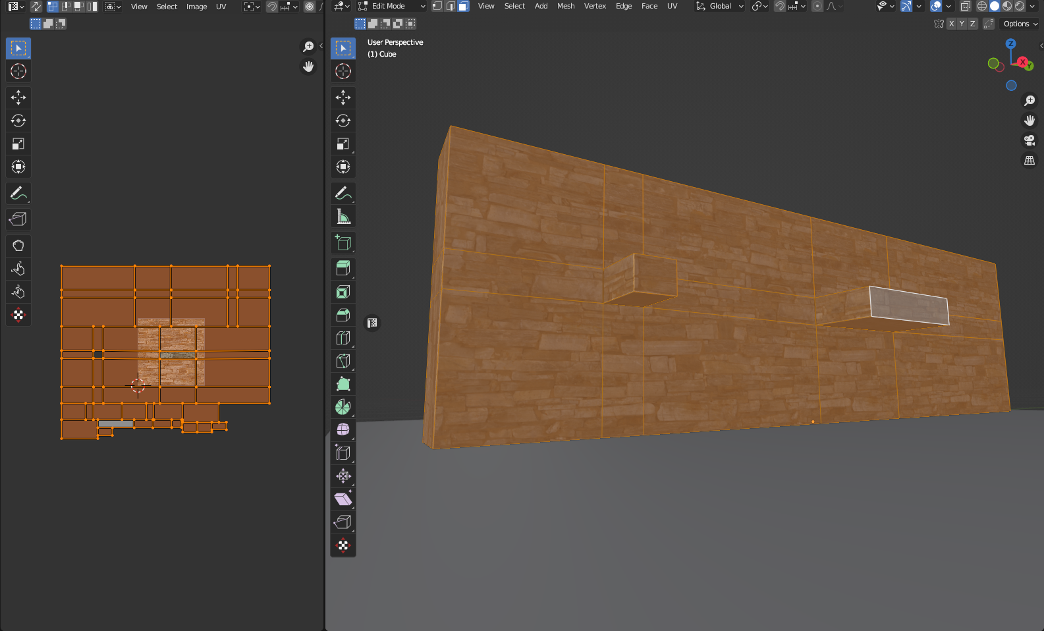
Task: Open the UV sticky selection mode dropdown
Action: (x=113, y=7)
